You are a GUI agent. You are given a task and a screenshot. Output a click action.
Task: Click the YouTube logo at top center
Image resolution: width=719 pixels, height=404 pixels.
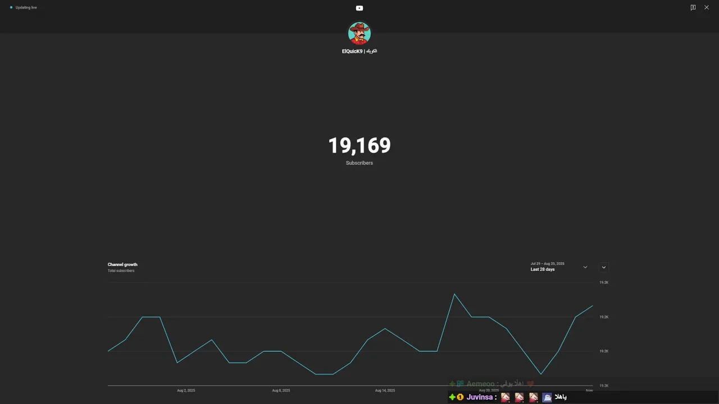[x=359, y=8]
